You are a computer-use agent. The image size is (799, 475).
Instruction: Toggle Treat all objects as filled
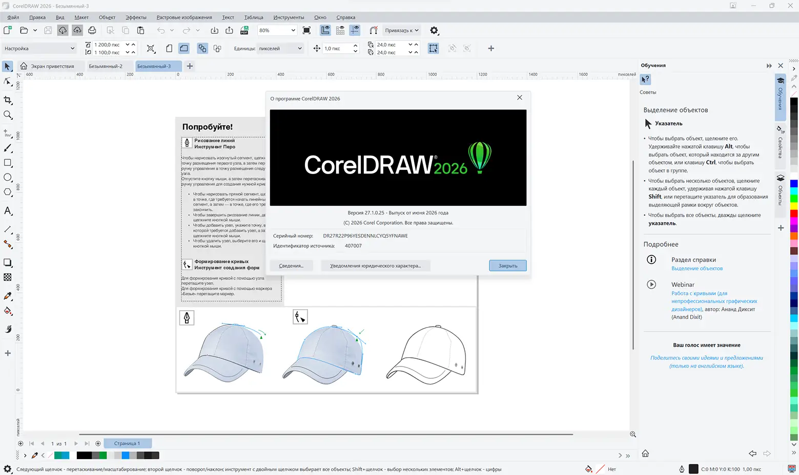pyautogui.click(x=434, y=48)
